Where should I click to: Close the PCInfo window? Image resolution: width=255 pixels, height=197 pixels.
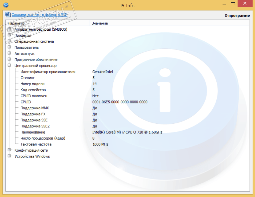pyautogui.click(x=245, y=3)
